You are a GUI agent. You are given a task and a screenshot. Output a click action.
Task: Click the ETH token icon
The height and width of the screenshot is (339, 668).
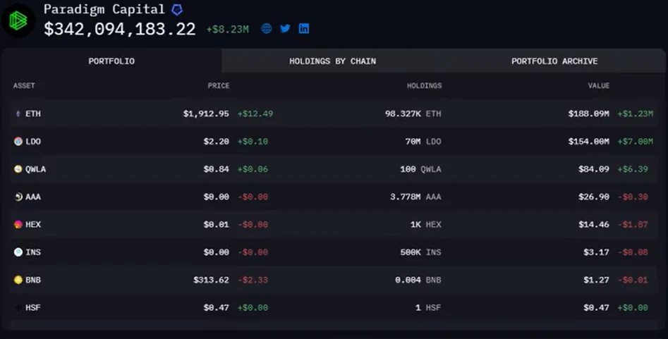(x=18, y=113)
